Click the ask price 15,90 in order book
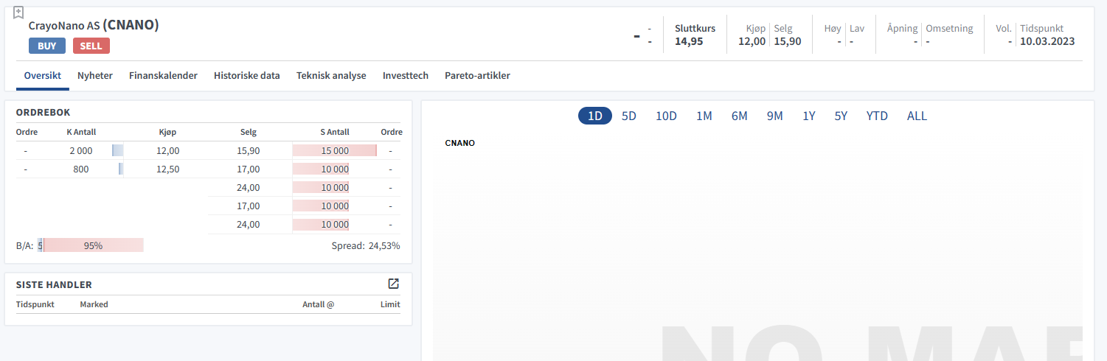The height and width of the screenshot is (361, 1107). [x=249, y=150]
